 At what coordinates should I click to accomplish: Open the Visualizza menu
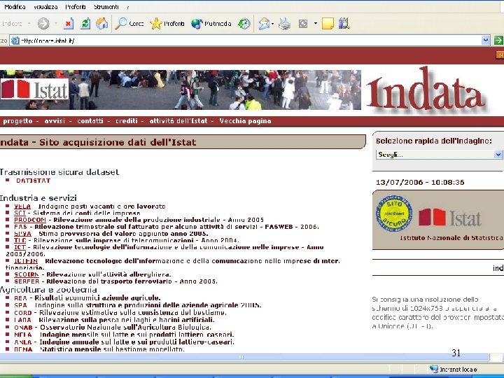point(45,7)
